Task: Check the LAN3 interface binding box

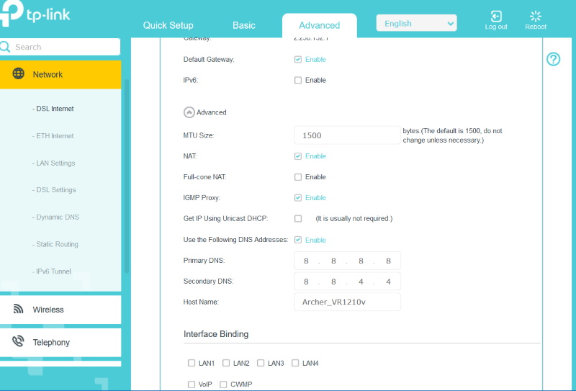Action: pyautogui.click(x=261, y=363)
